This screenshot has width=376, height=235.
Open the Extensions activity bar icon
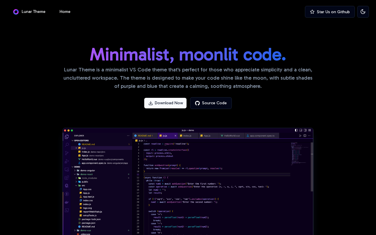coord(67,178)
